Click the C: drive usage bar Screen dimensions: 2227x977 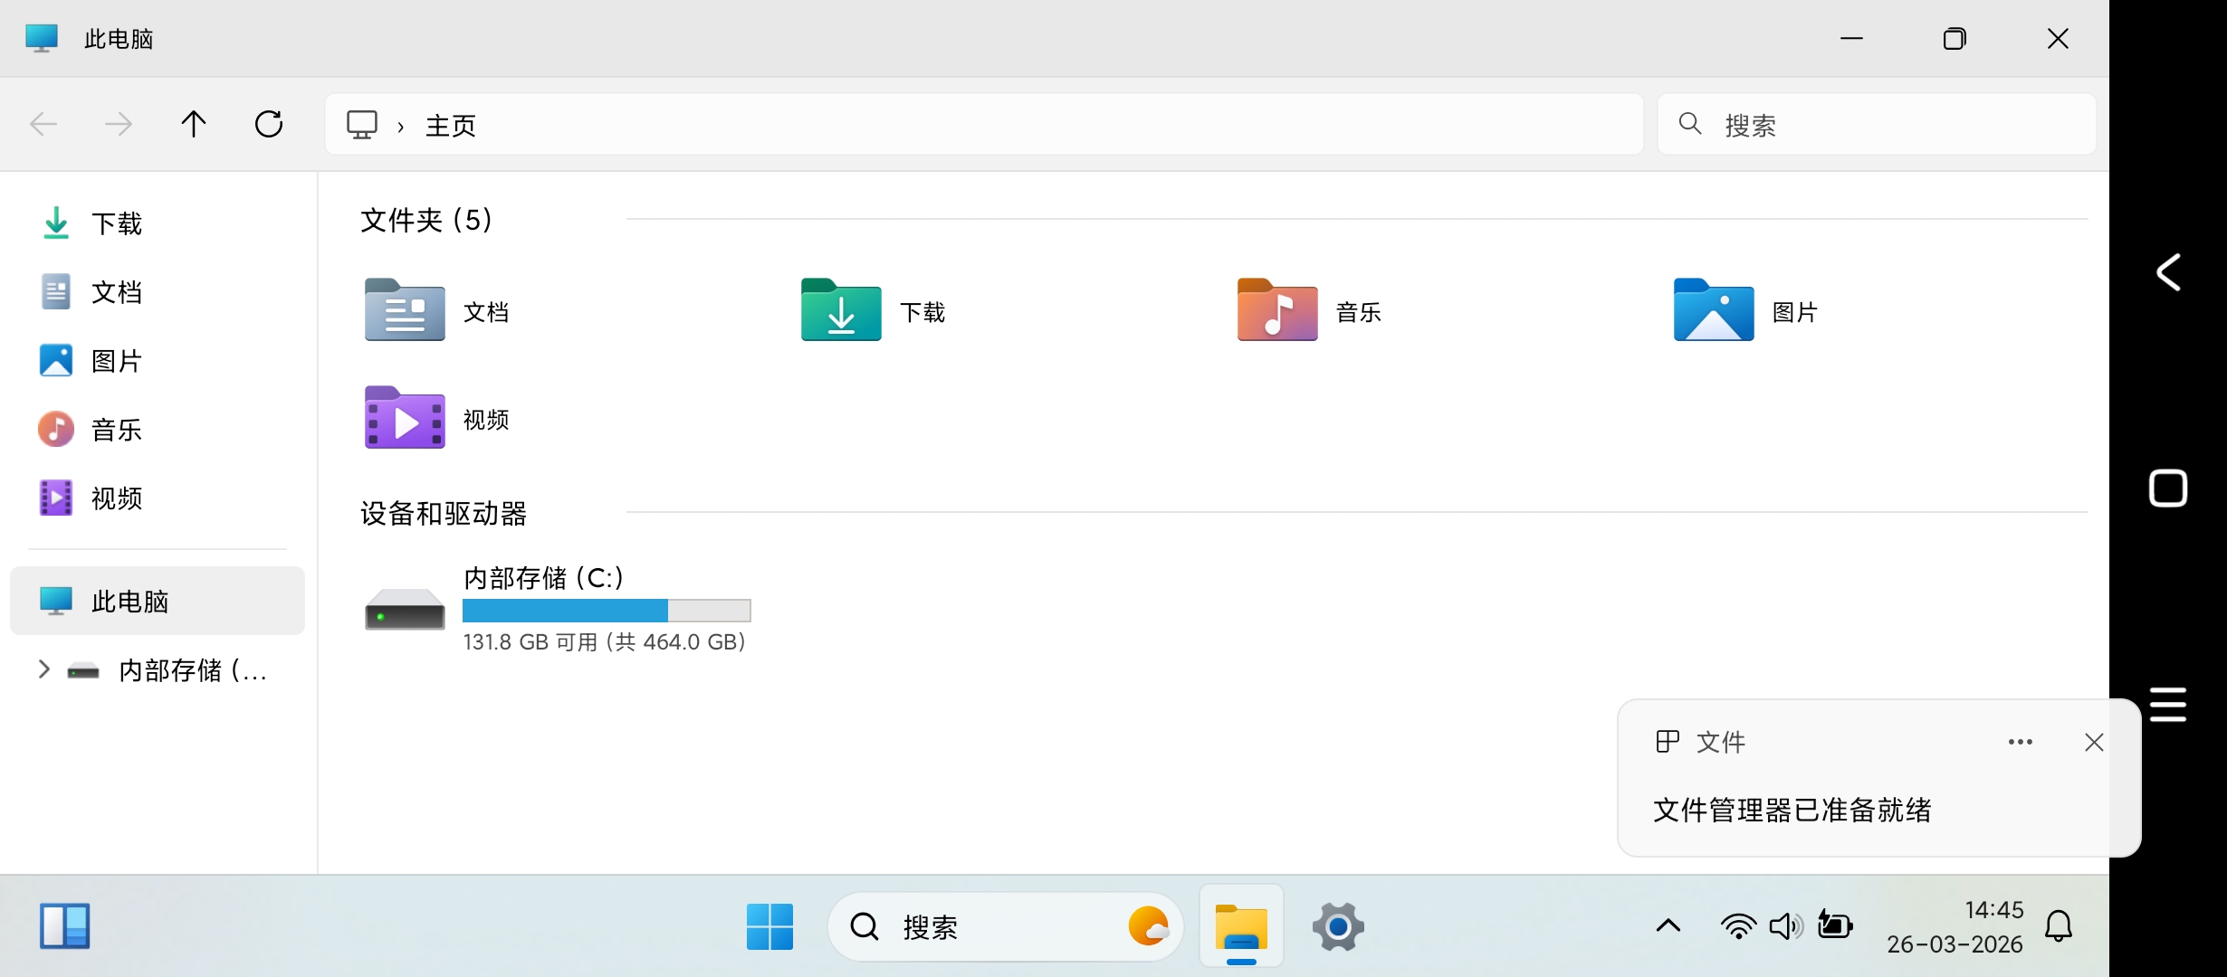pyautogui.click(x=607, y=611)
